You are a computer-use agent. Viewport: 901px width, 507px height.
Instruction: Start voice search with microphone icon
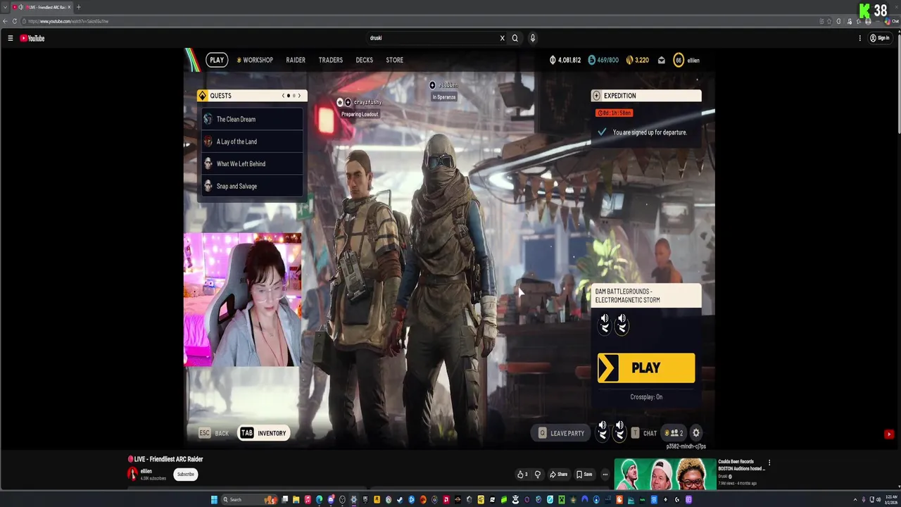(533, 38)
